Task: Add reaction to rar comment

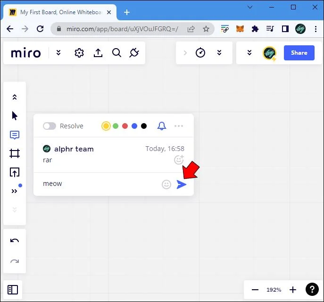Action: pyautogui.click(x=179, y=159)
